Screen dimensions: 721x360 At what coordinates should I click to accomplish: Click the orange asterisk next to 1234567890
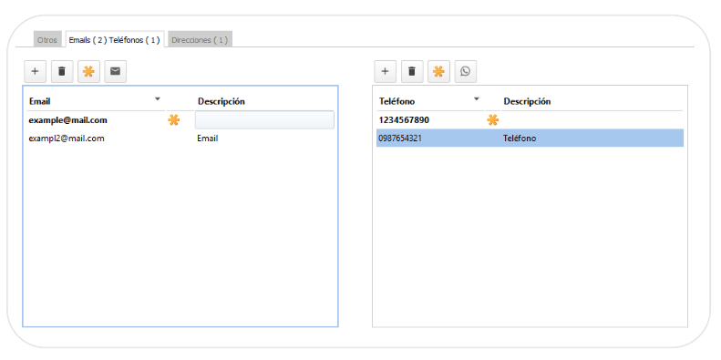pyautogui.click(x=492, y=120)
